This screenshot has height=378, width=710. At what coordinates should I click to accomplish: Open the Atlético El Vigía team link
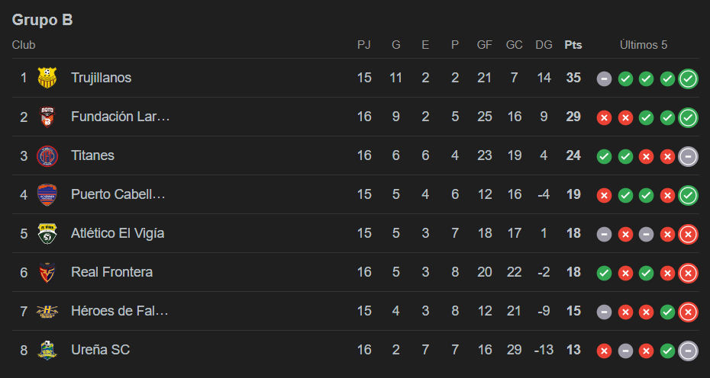point(117,233)
